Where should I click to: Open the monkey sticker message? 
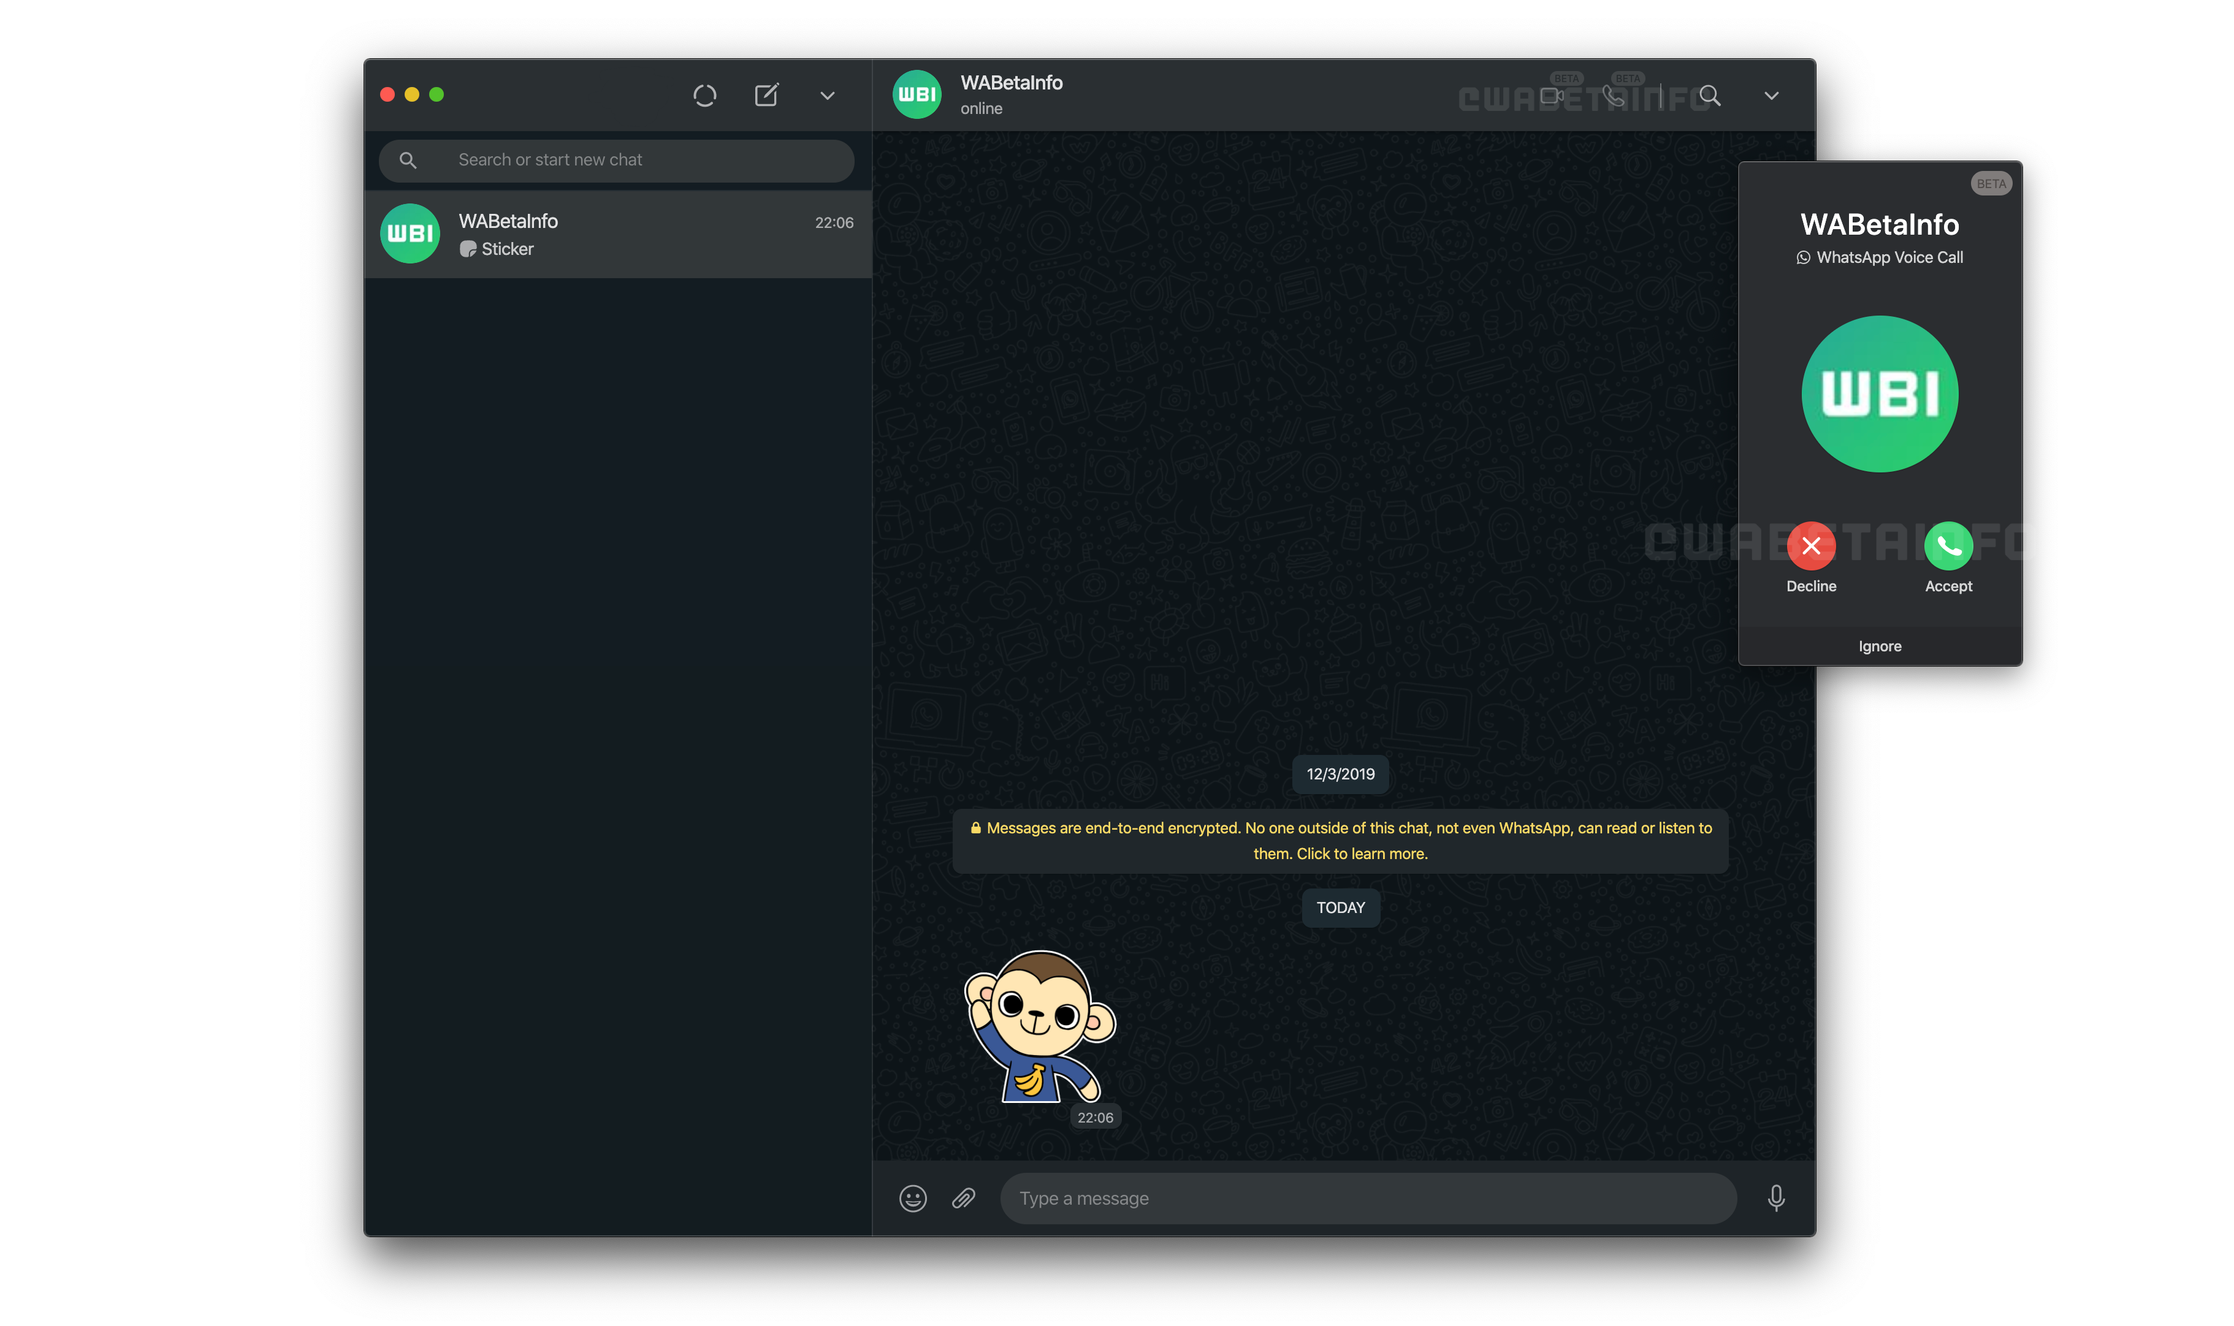(x=1040, y=1026)
